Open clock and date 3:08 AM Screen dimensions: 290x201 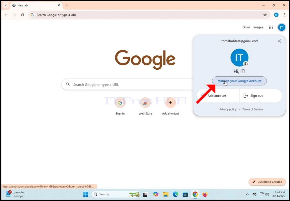278,194
